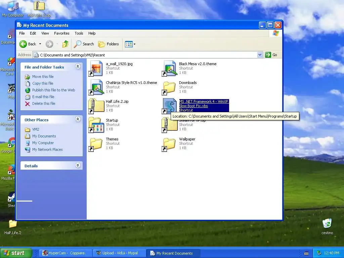Screen dimensions: 344x258
Task: Open the Back history dropdown arrow
Action: [40, 44]
